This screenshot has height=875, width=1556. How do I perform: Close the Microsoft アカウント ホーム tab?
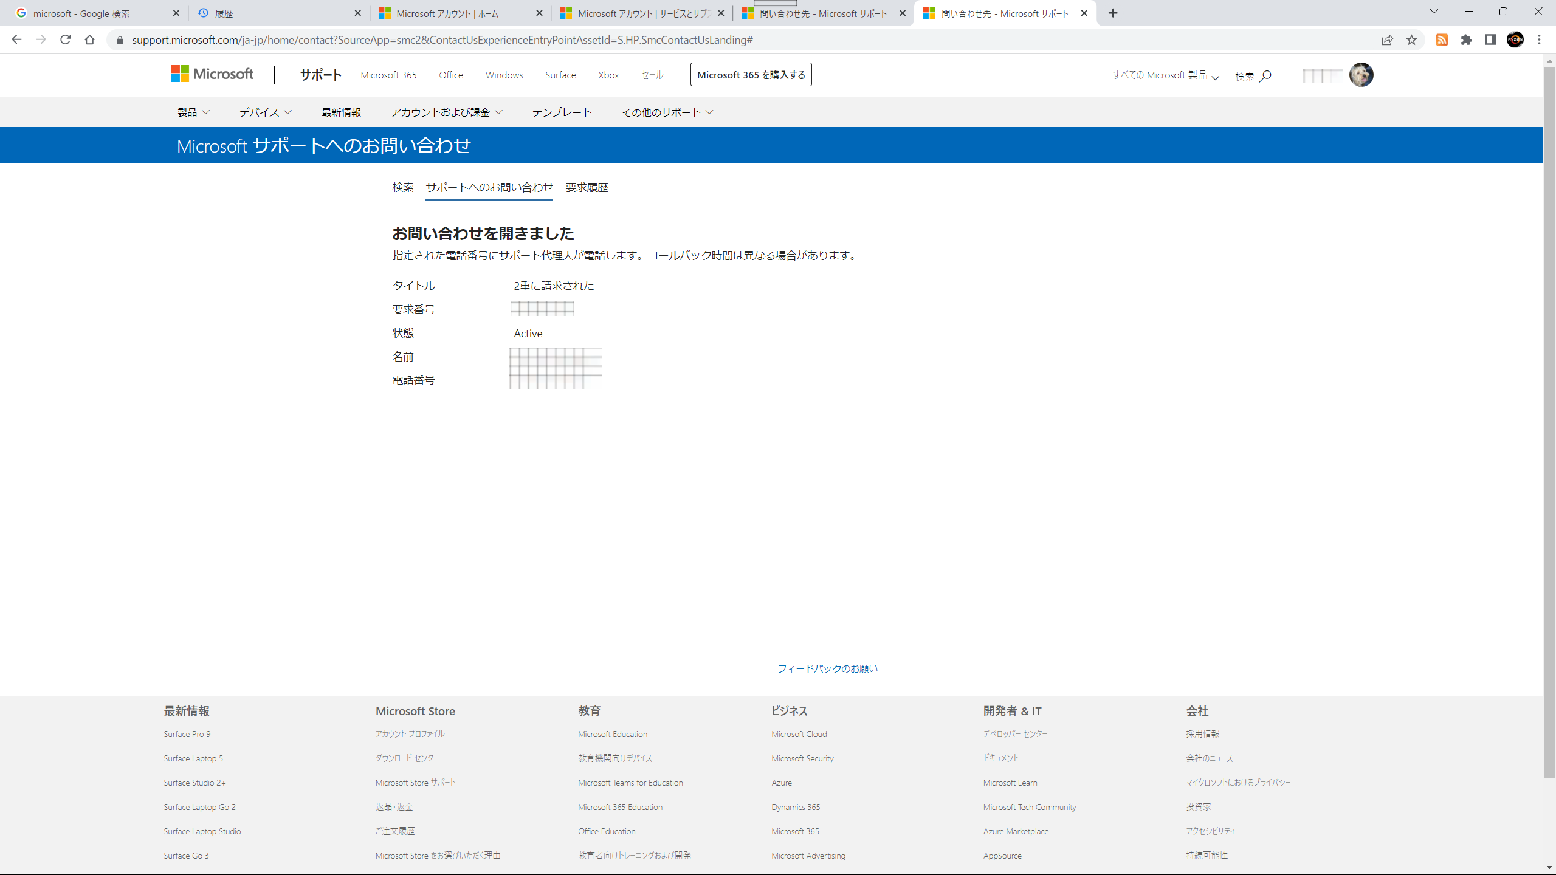point(539,13)
